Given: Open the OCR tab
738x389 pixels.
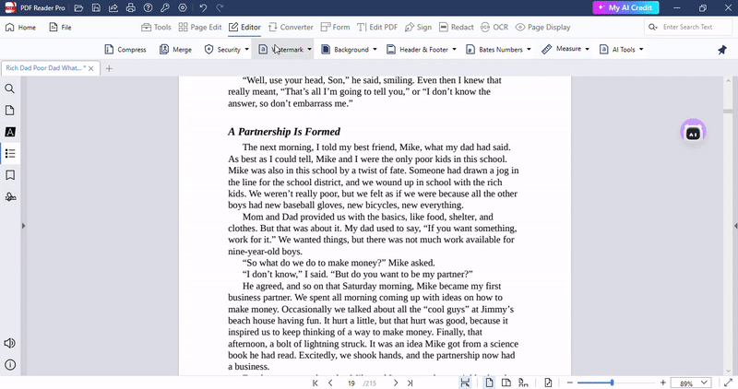Looking at the screenshot, I should click(494, 28).
